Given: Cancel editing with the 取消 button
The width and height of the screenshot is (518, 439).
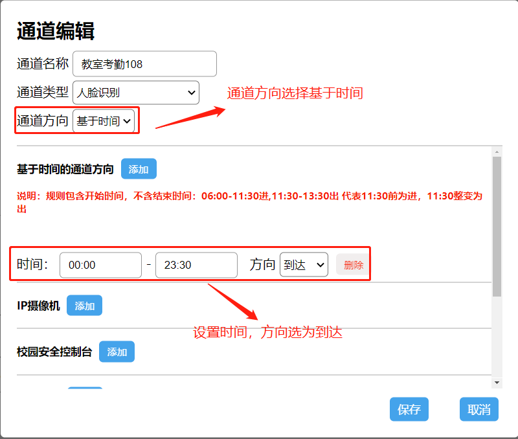Looking at the screenshot, I should (x=479, y=409).
